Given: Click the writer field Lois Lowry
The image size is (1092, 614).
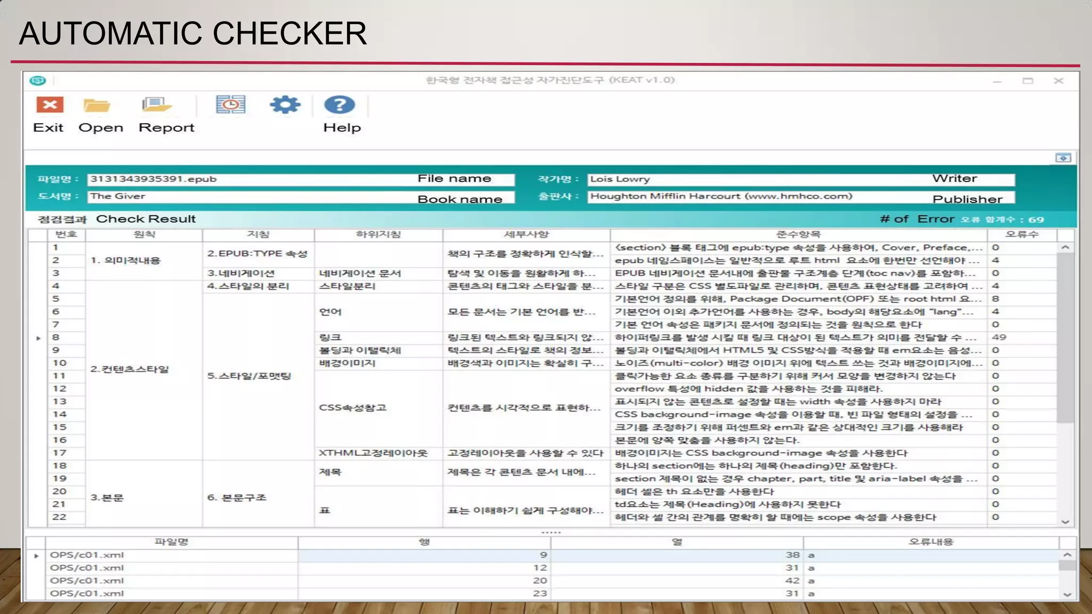Looking at the screenshot, I should tap(801, 179).
